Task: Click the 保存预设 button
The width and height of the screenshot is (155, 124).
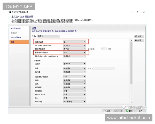Action: (138, 40)
